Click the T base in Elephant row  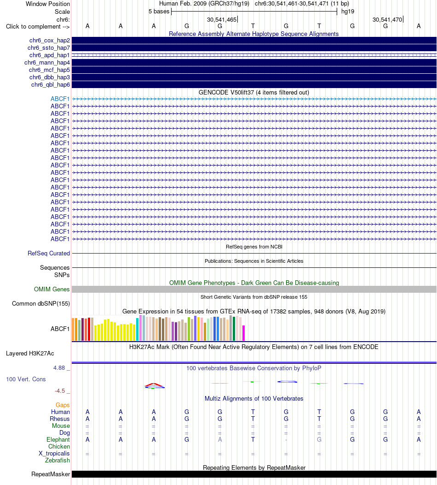click(253, 439)
